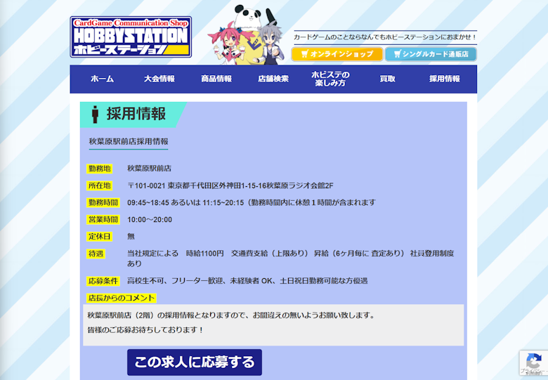Go to the ホーム menu item
548x380 pixels.
102,79
